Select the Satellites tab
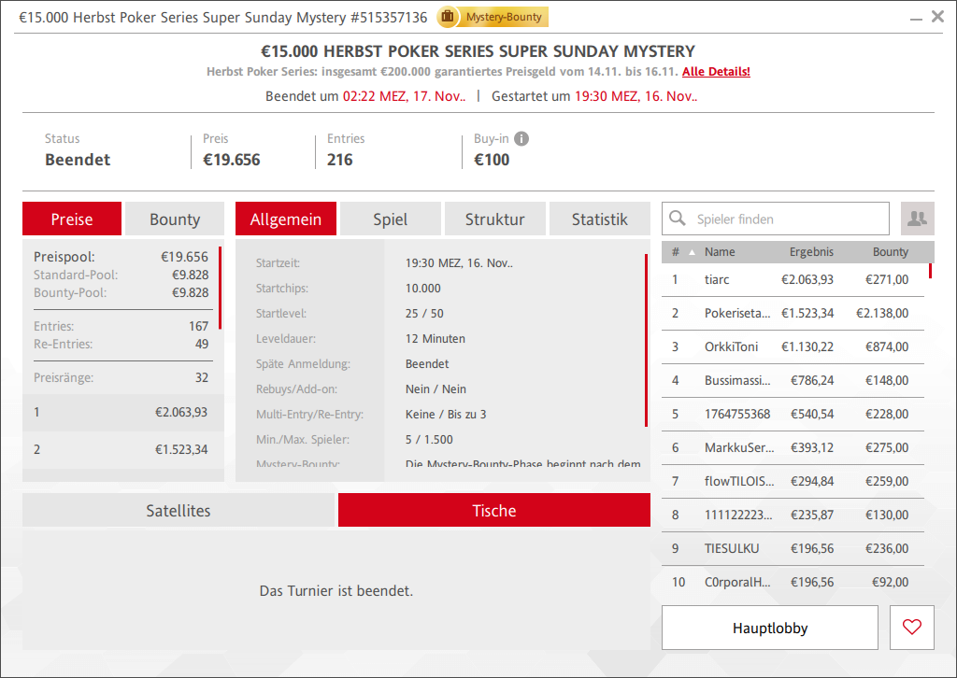The height and width of the screenshot is (678, 957). tap(179, 511)
